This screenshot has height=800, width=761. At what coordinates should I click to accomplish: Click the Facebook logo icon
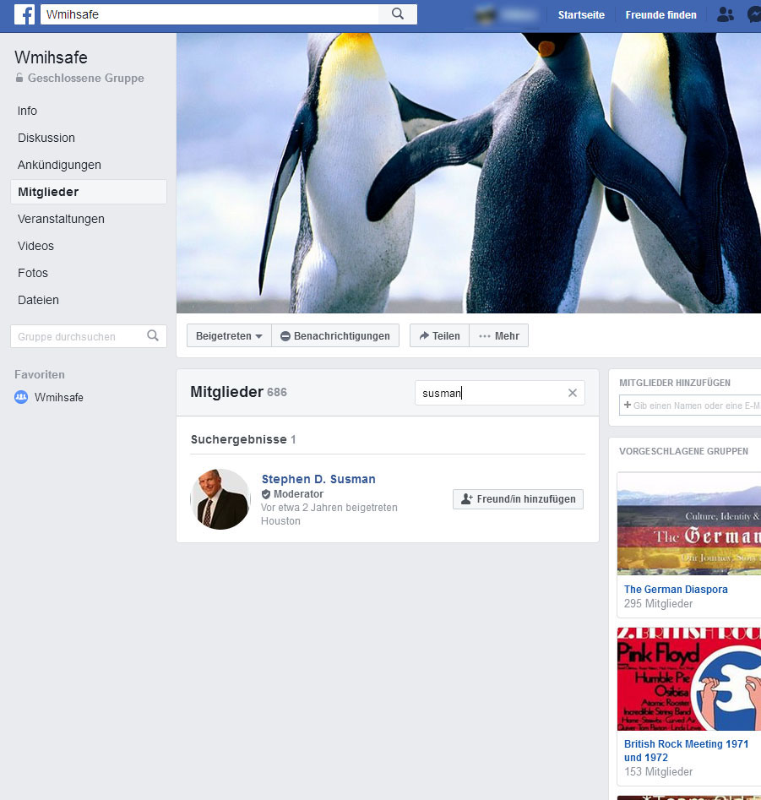pos(24,14)
